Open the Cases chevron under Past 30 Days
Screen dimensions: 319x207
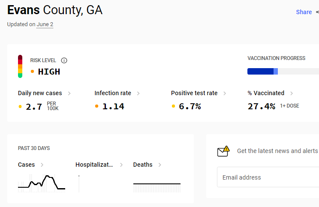(42, 165)
